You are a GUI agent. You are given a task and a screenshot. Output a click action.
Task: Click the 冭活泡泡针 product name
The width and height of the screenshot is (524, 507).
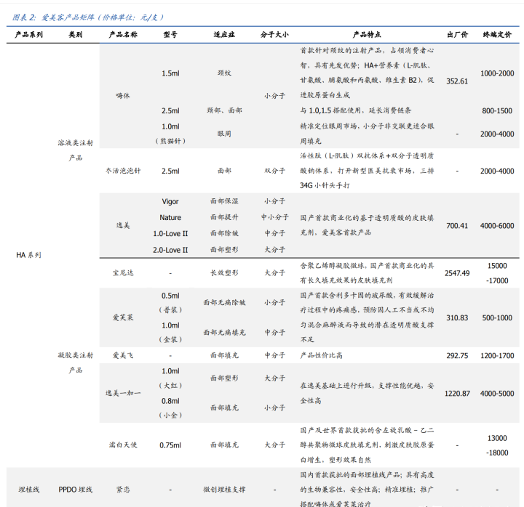[123, 171]
